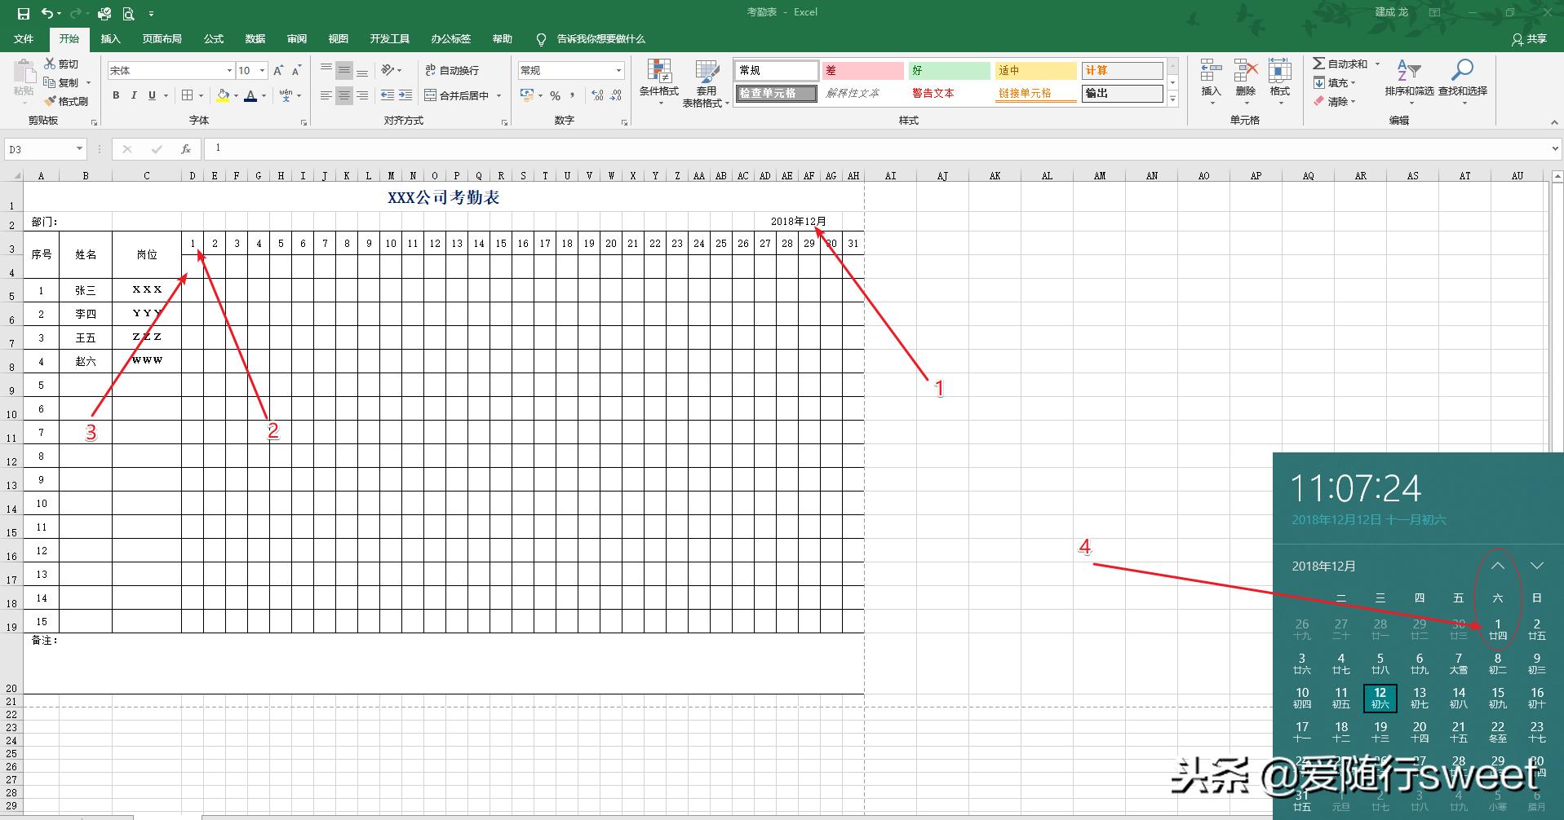This screenshot has height=820, width=1564.
Task: Decrease font size with the smaller A icon
Action: (x=297, y=70)
